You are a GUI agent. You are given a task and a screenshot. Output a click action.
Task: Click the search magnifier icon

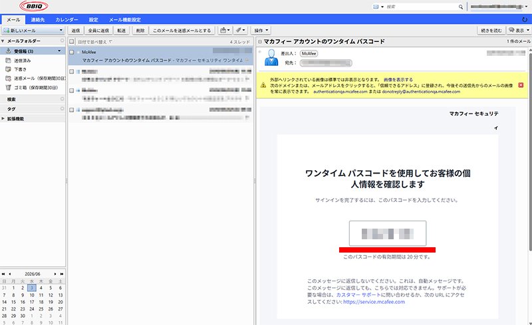point(461,7)
